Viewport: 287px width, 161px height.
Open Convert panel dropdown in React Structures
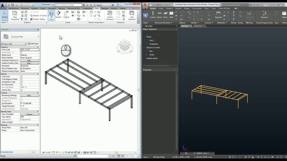209,23
